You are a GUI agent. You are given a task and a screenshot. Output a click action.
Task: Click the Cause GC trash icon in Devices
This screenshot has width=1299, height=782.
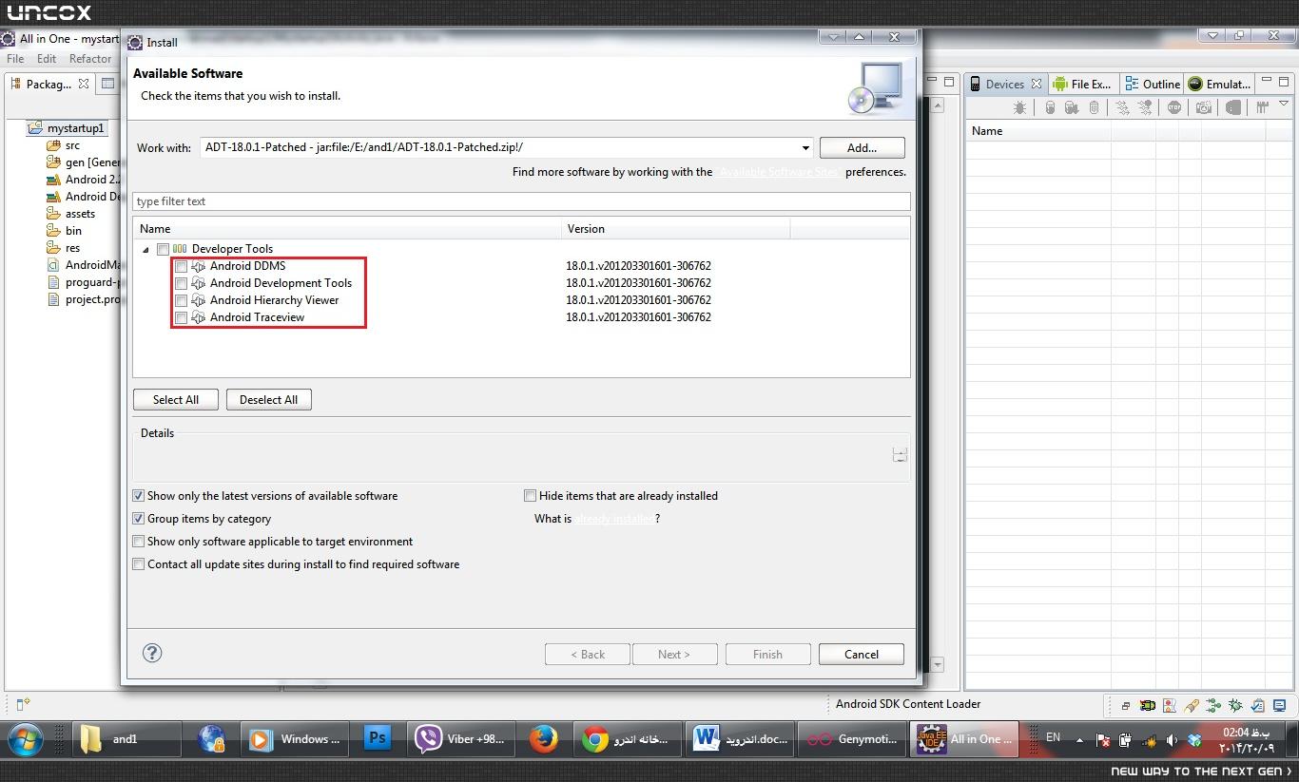click(1094, 108)
